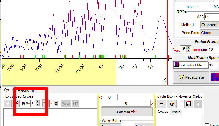The height and width of the screenshot is (126, 219).
Task: Increase the min cycle bars spinner value
Action: pyautogui.click(x=188, y=48)
